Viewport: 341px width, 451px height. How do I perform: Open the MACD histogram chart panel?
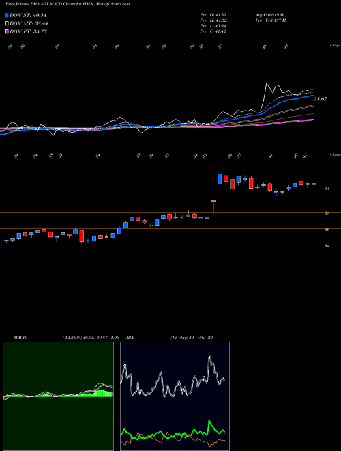(x=58, y=396)
